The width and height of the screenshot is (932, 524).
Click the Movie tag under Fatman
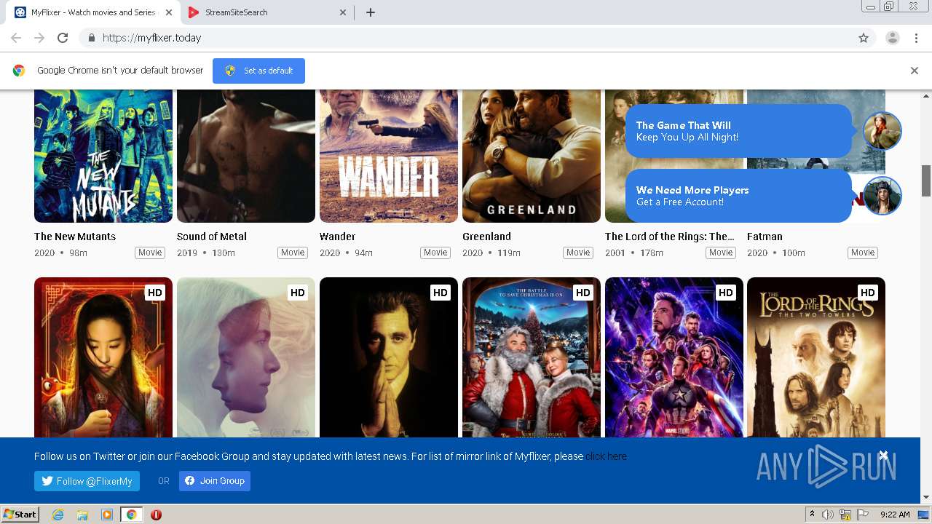point(863,253)
